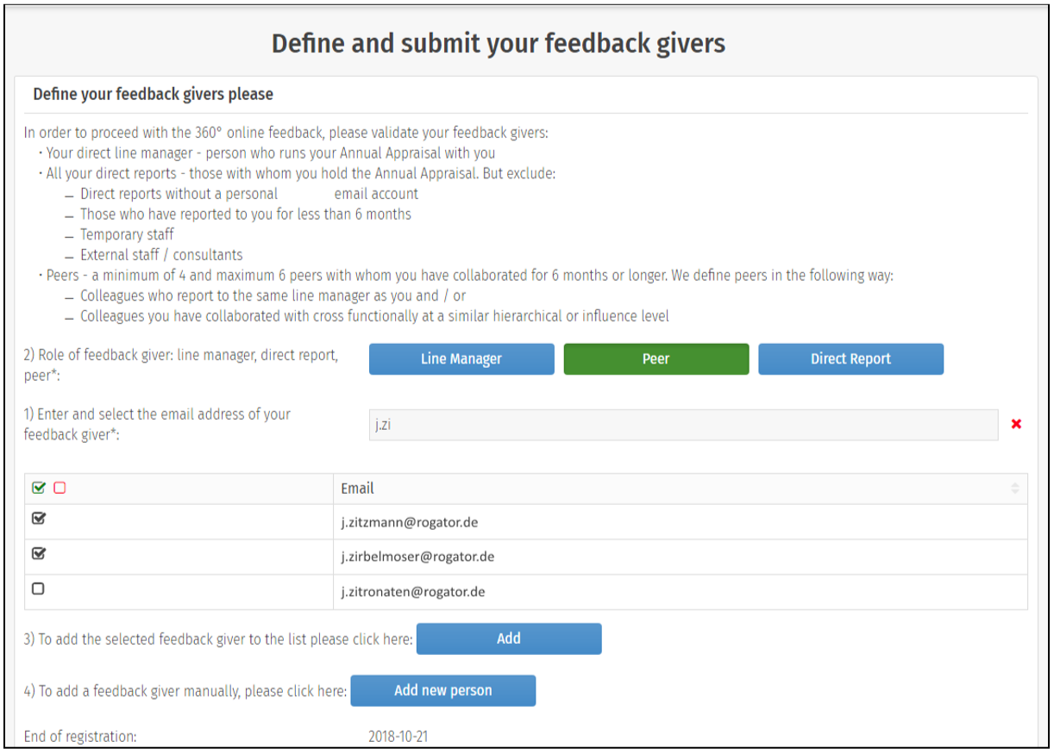This screenshot has width=1054, height=754.
Task: Click red deselect-all box icon in table header
Action: (x=60, y=489)
